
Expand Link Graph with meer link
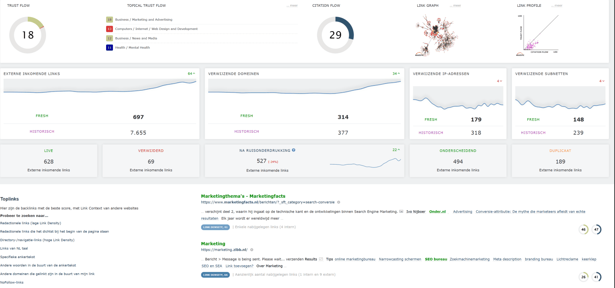455,6
